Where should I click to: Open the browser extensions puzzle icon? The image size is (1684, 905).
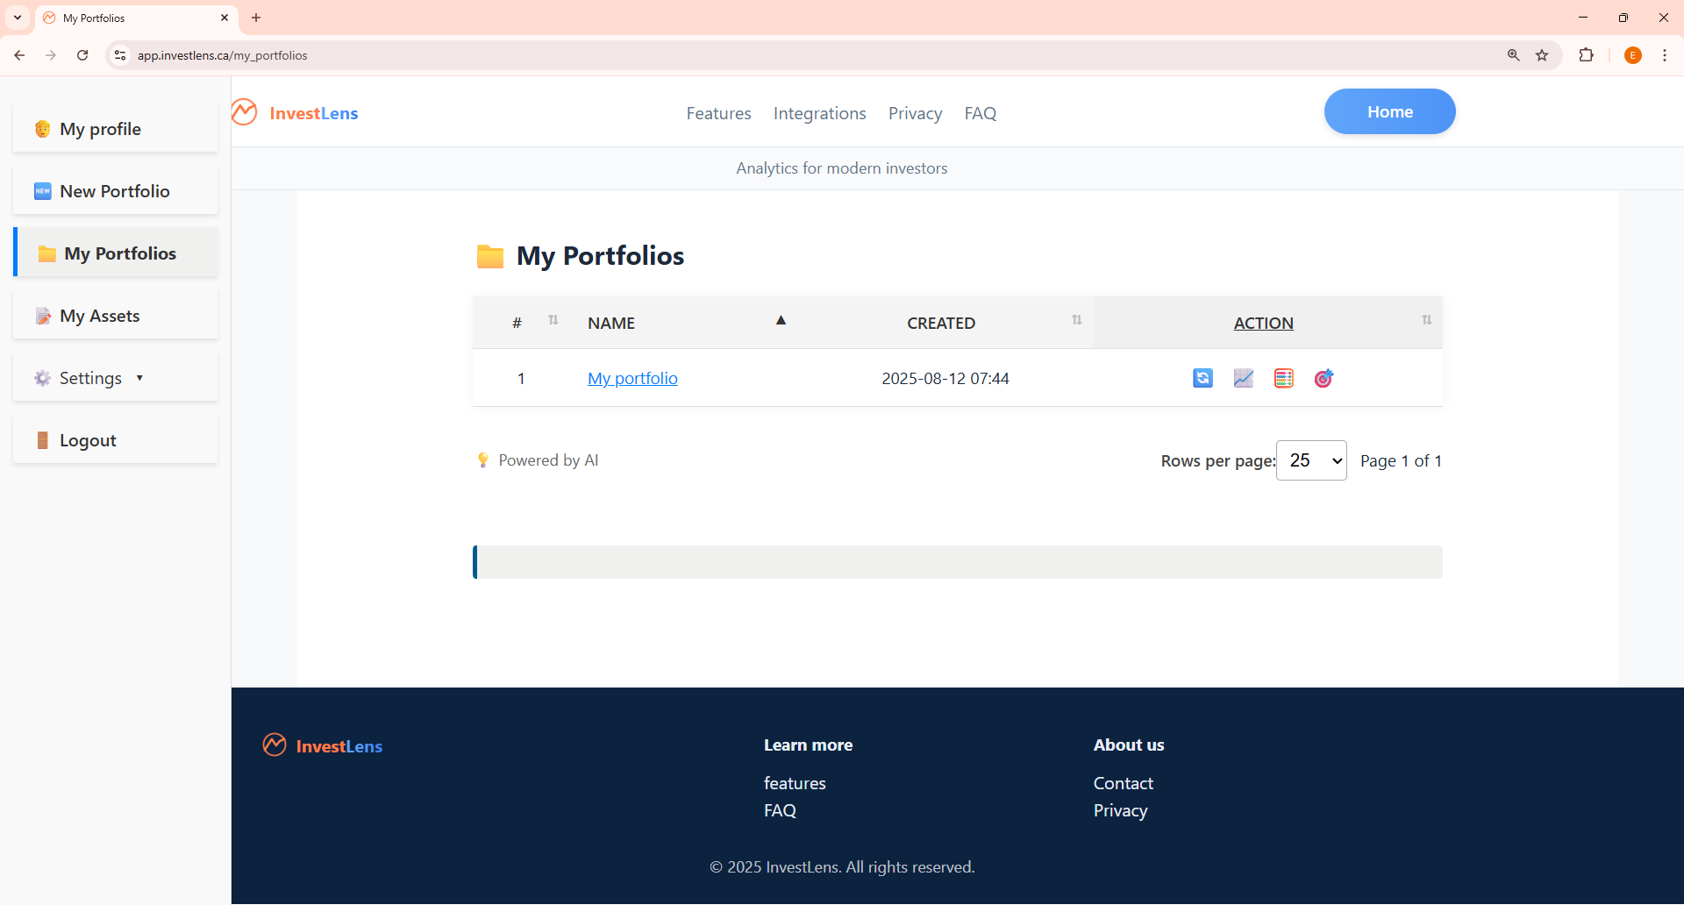[1586, 55]
